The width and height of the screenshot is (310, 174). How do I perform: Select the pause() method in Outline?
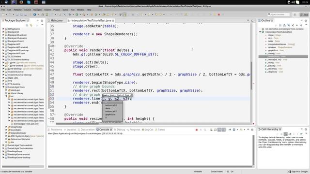[x=273, y=66]
